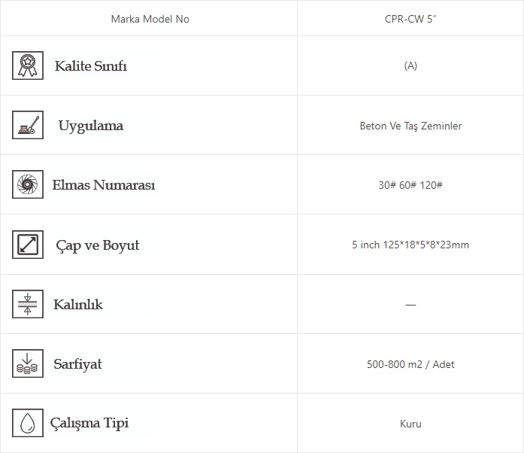This screenshot has width=524, height=453.
Task: Click the water drop icon
Action: click(28, 423)
